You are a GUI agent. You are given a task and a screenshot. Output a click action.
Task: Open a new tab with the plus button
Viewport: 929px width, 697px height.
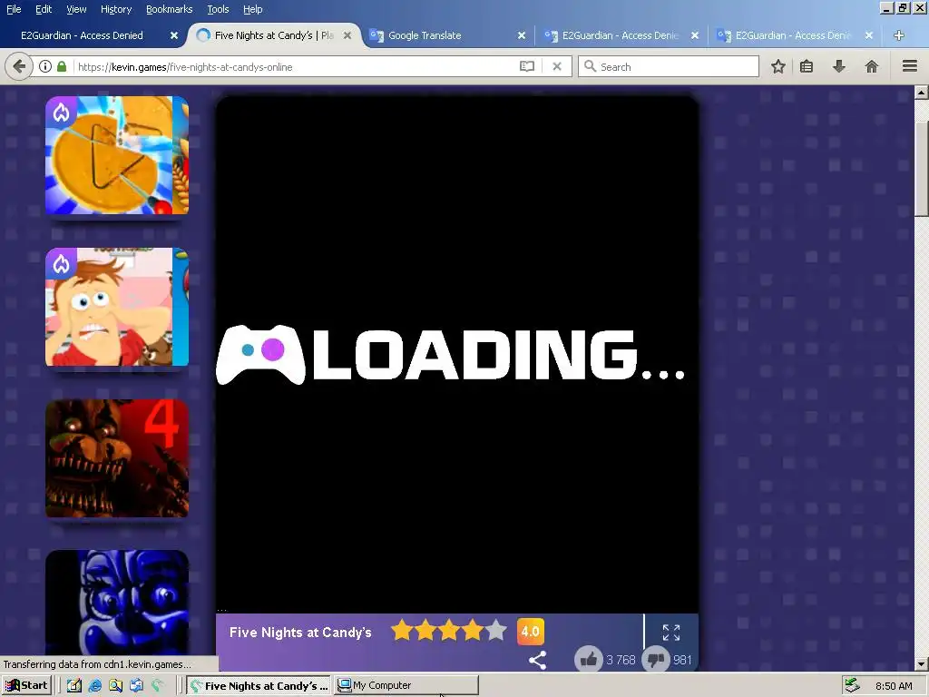click(899, 35)
